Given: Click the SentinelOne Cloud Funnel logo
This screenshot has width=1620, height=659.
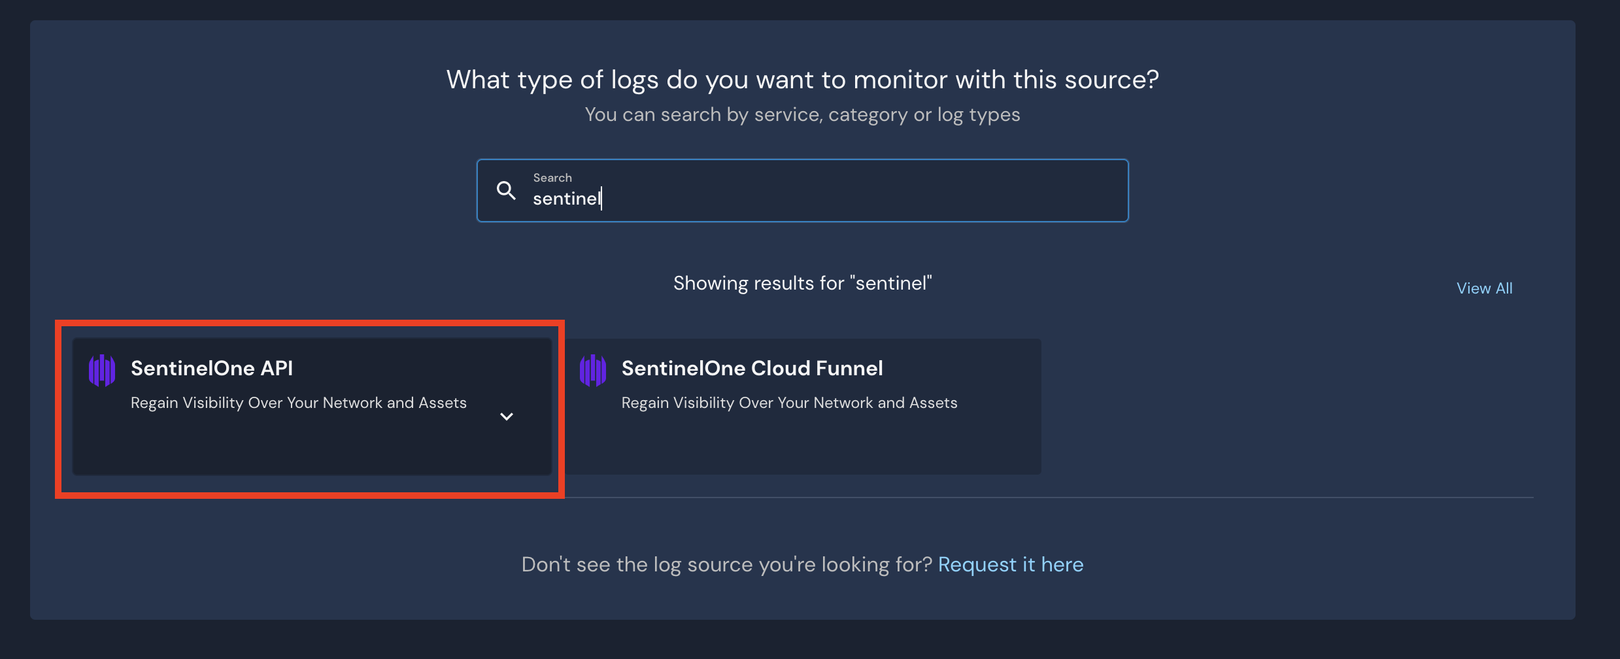Looking at the screenshot, I should (x=592, y=370).
